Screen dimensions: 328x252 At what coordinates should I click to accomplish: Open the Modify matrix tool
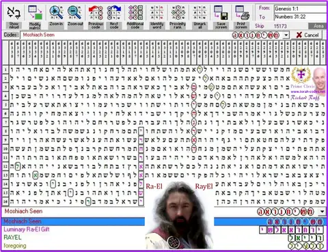35,17
